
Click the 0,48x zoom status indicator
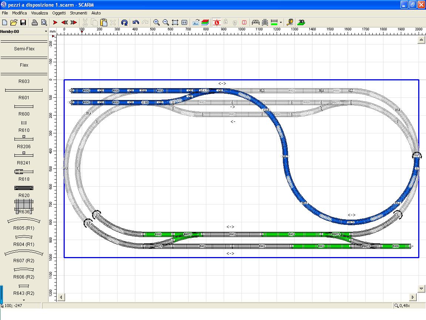(x=402, y=306)
